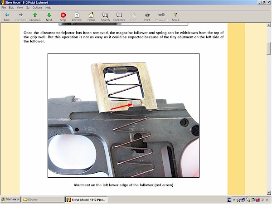
Task: Open the View menu
Action: point(20,7)
